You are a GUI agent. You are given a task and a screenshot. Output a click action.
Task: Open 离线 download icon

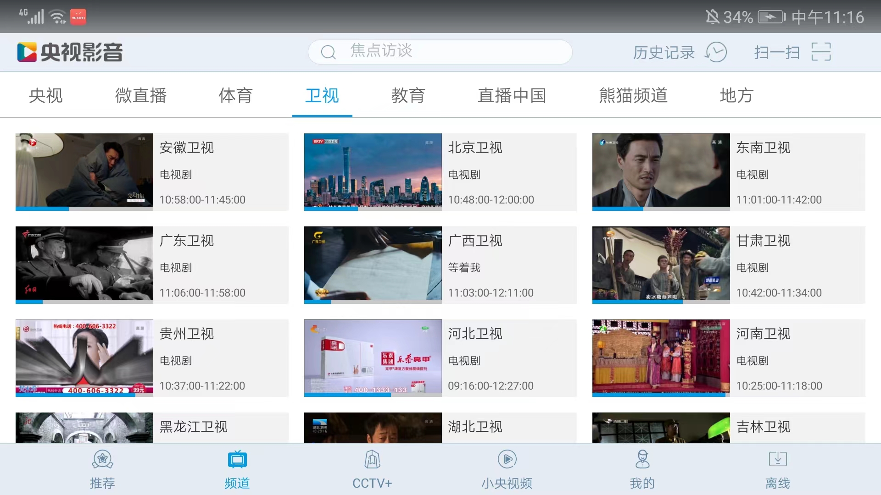coord(777,460)
